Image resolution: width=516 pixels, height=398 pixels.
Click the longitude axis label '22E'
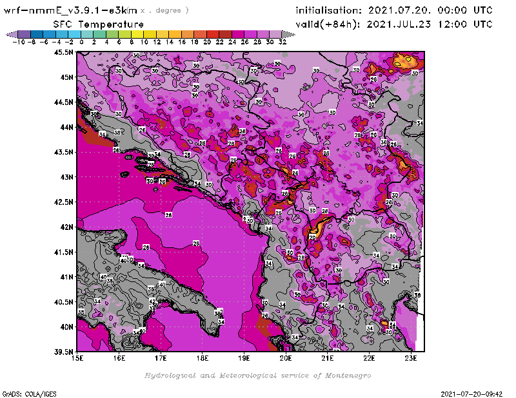tap(369, 358)
